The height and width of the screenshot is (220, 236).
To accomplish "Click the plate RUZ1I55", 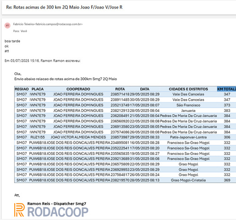I will coord(37,137).
